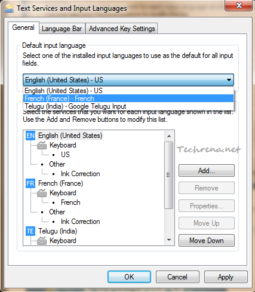This screenshot has width=255, height=292.
Task: Select Other node under French (France)
Action: point(57,212)
